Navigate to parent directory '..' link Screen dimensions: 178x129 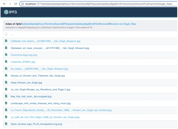11,34
